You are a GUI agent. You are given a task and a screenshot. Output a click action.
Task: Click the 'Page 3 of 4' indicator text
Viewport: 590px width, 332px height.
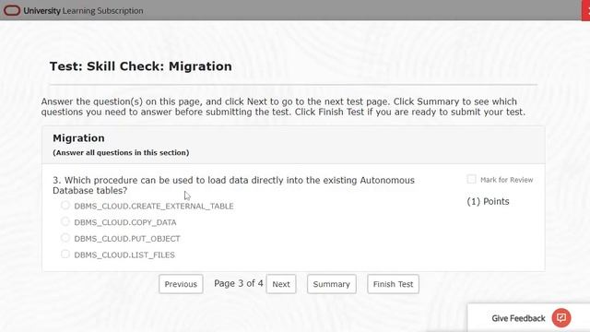point(239,283)
